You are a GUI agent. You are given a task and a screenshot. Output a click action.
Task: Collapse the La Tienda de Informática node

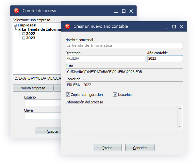19,29
